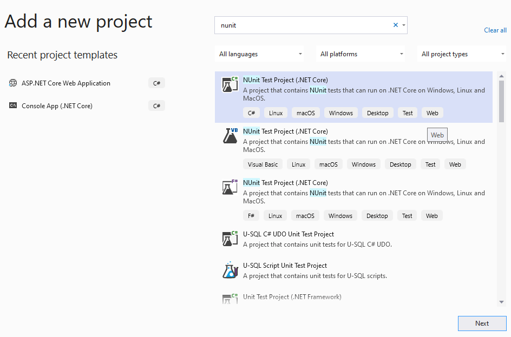The width and height of the screenshot is (511, 337).
Task: Click the template search input field
Action: click(303, 25)
